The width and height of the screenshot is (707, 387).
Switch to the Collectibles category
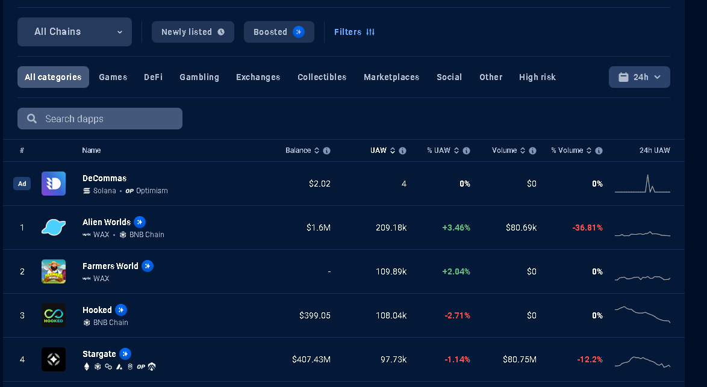click(322, 77)
